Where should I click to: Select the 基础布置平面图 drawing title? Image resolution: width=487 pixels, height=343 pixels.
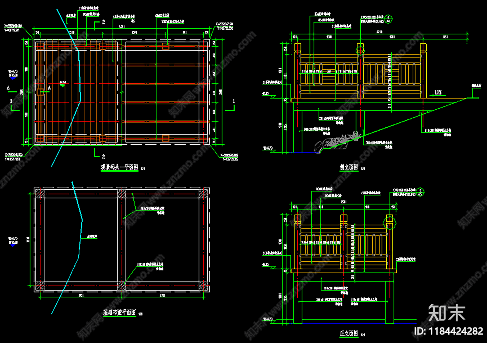(x=119, y=313)
